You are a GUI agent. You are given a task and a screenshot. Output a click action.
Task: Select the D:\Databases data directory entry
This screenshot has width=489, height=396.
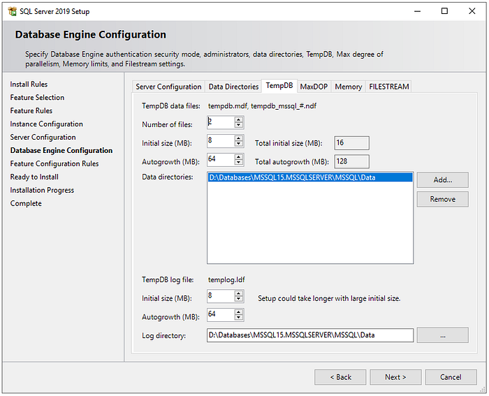click(x=310, y=177)
